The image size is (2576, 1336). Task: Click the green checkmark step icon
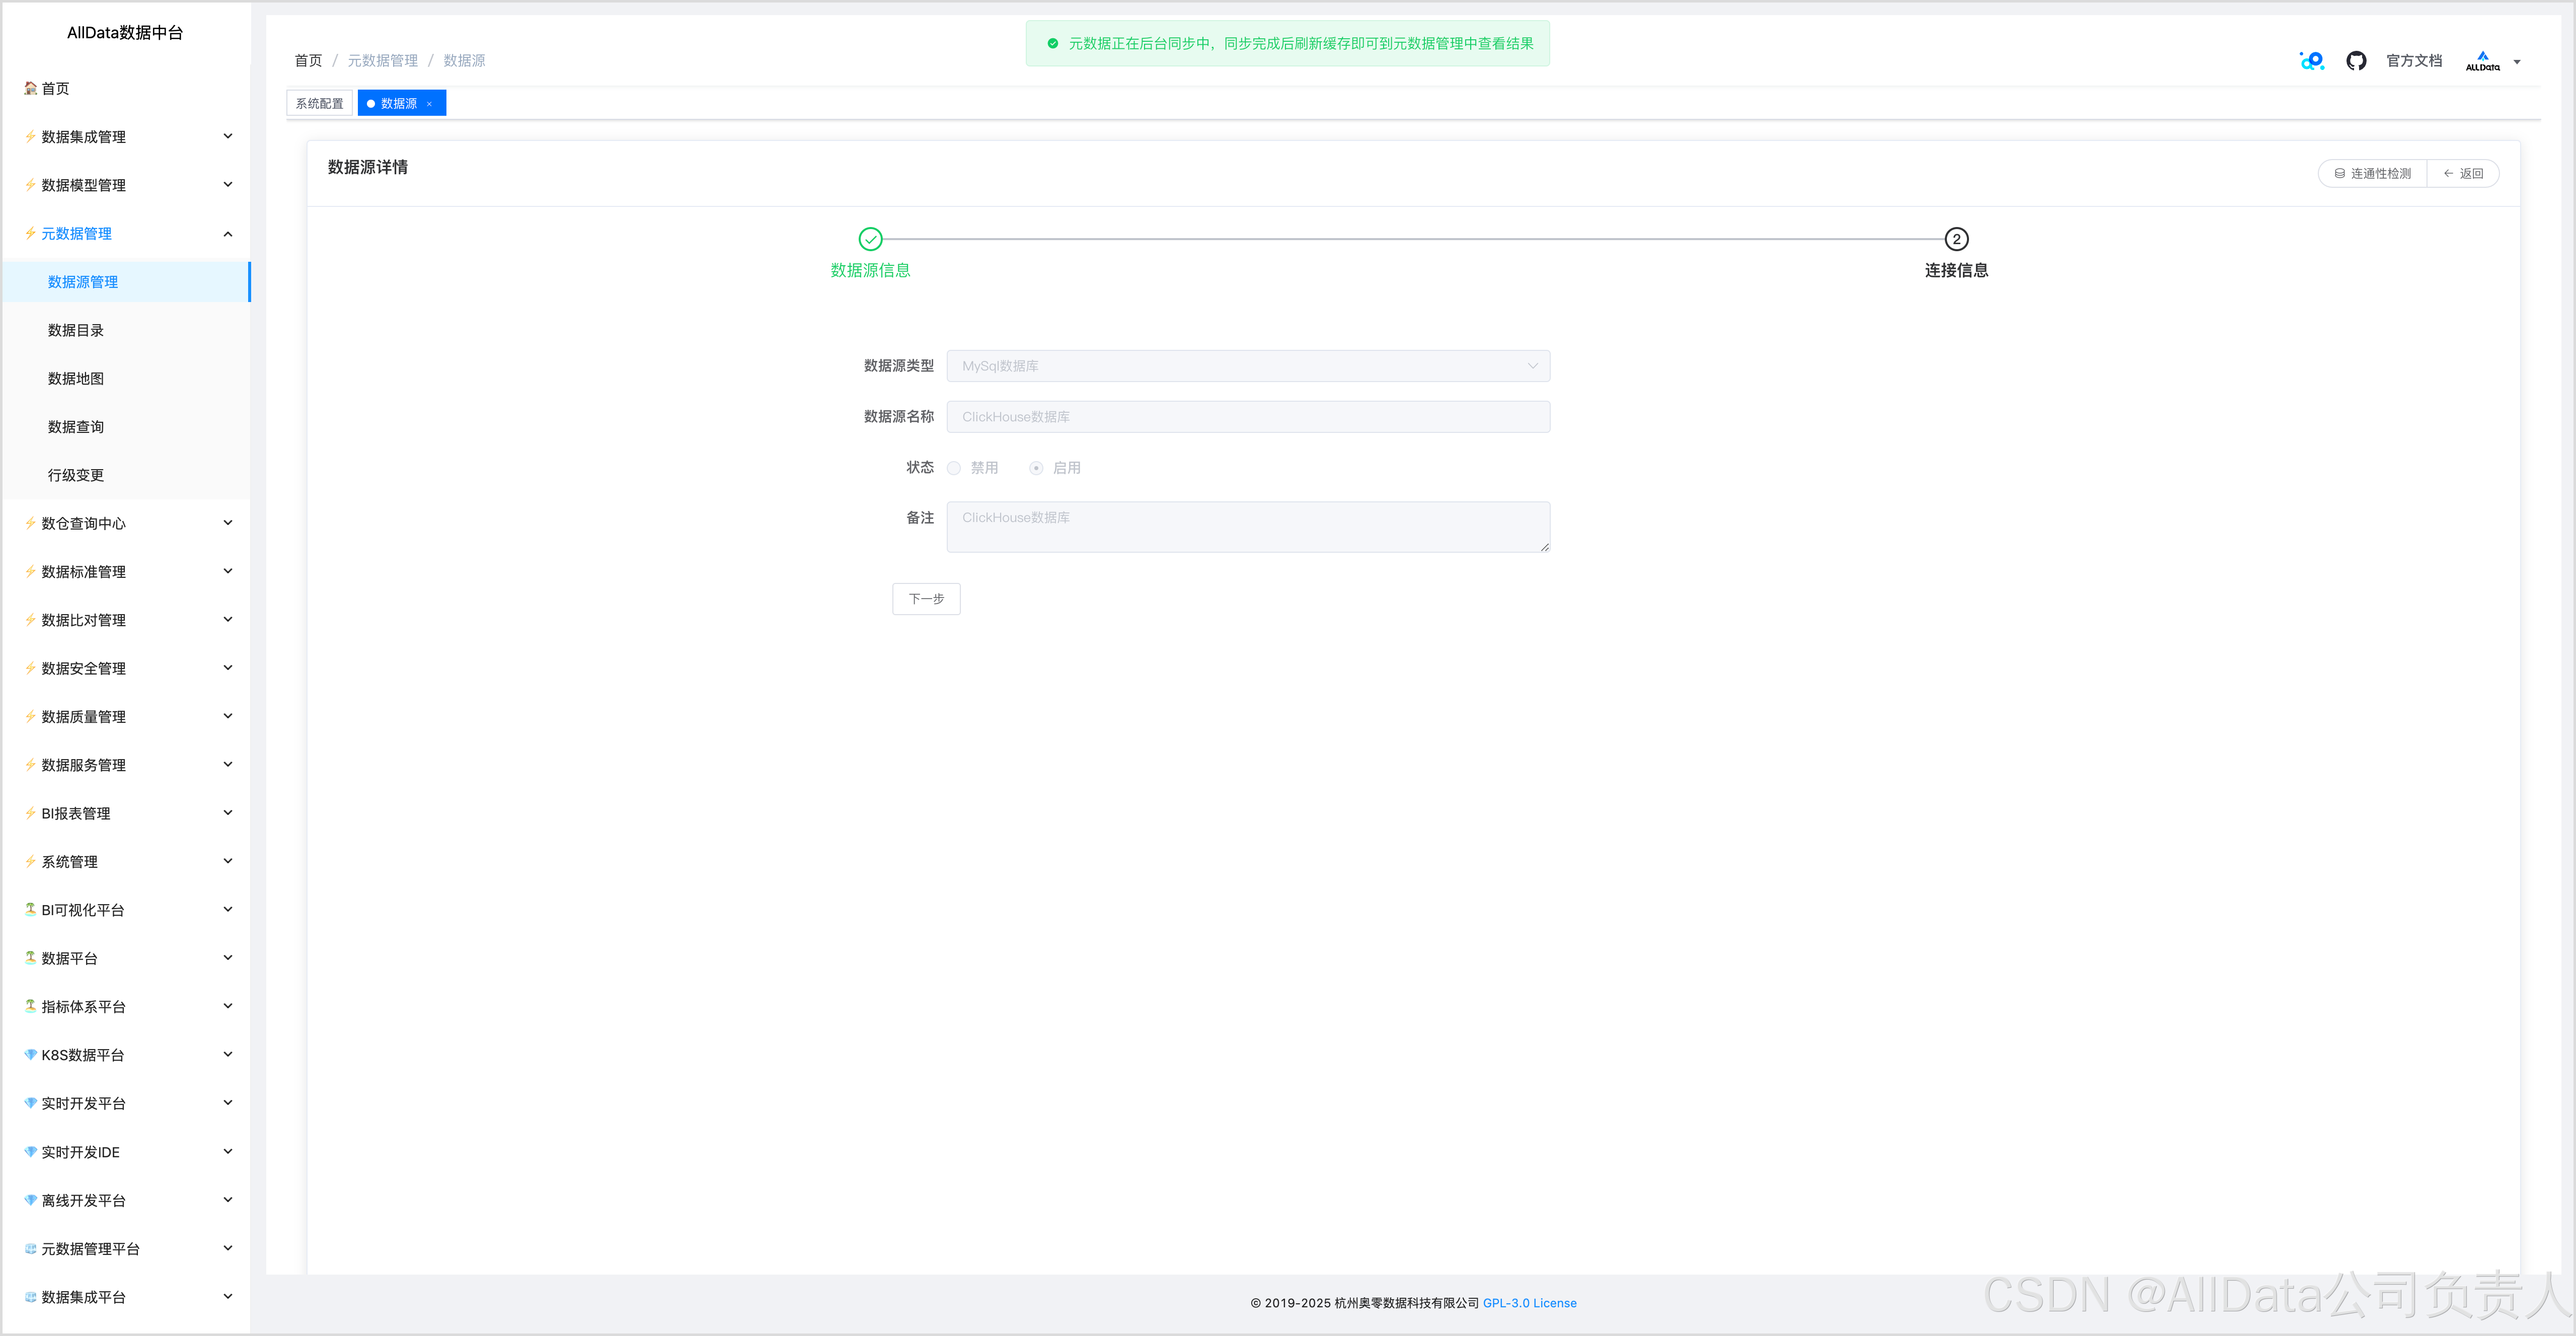point(870,239)
